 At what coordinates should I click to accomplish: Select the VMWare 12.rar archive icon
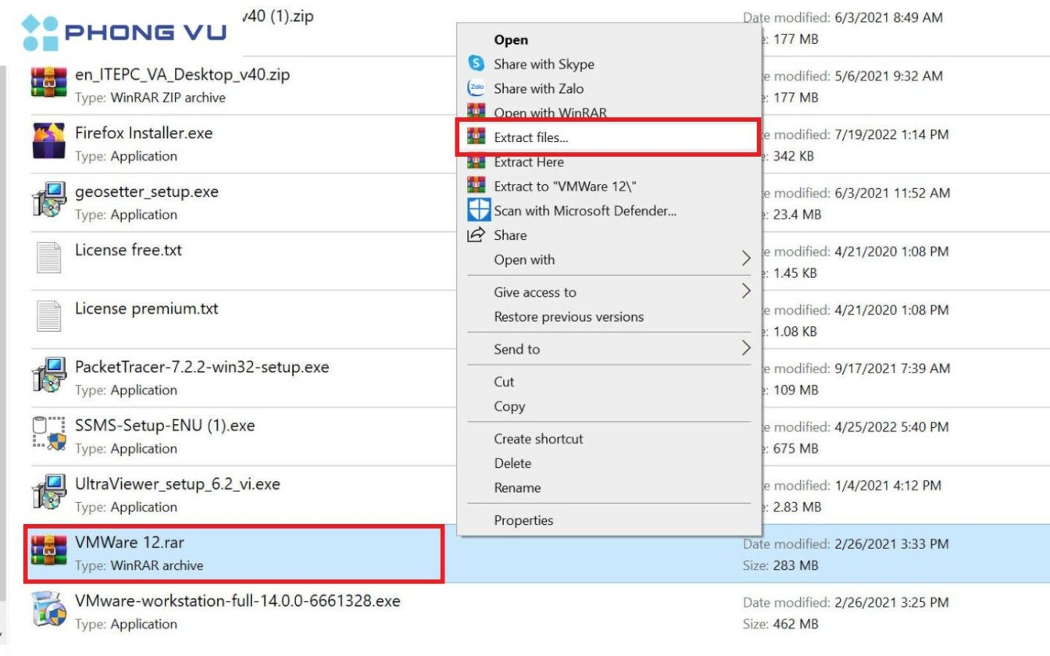click(48, 551)
